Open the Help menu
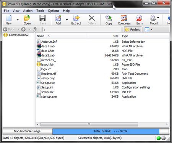This screenshot has height=143, width=172. coord(66,11)
